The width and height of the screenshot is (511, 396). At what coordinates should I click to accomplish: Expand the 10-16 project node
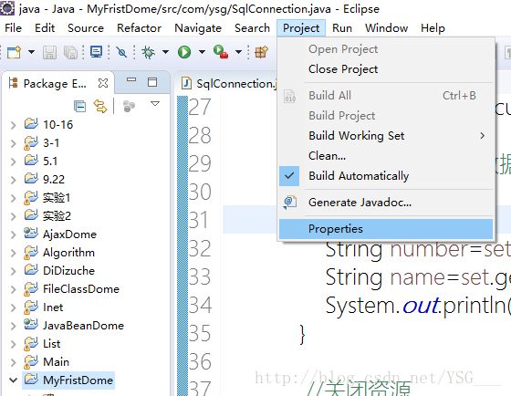click(13, 125)
